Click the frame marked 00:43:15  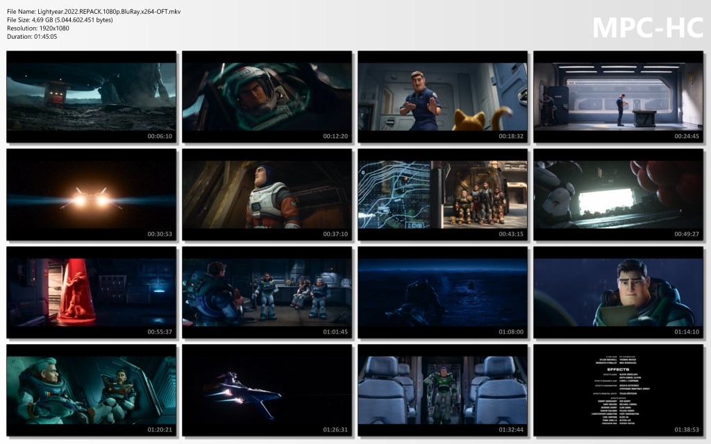tap(442, 194)
